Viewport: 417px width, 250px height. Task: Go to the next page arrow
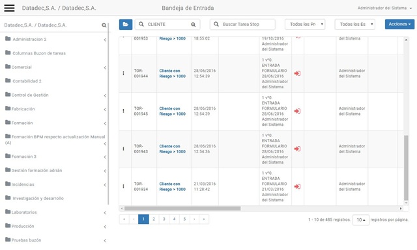[194, 219]
